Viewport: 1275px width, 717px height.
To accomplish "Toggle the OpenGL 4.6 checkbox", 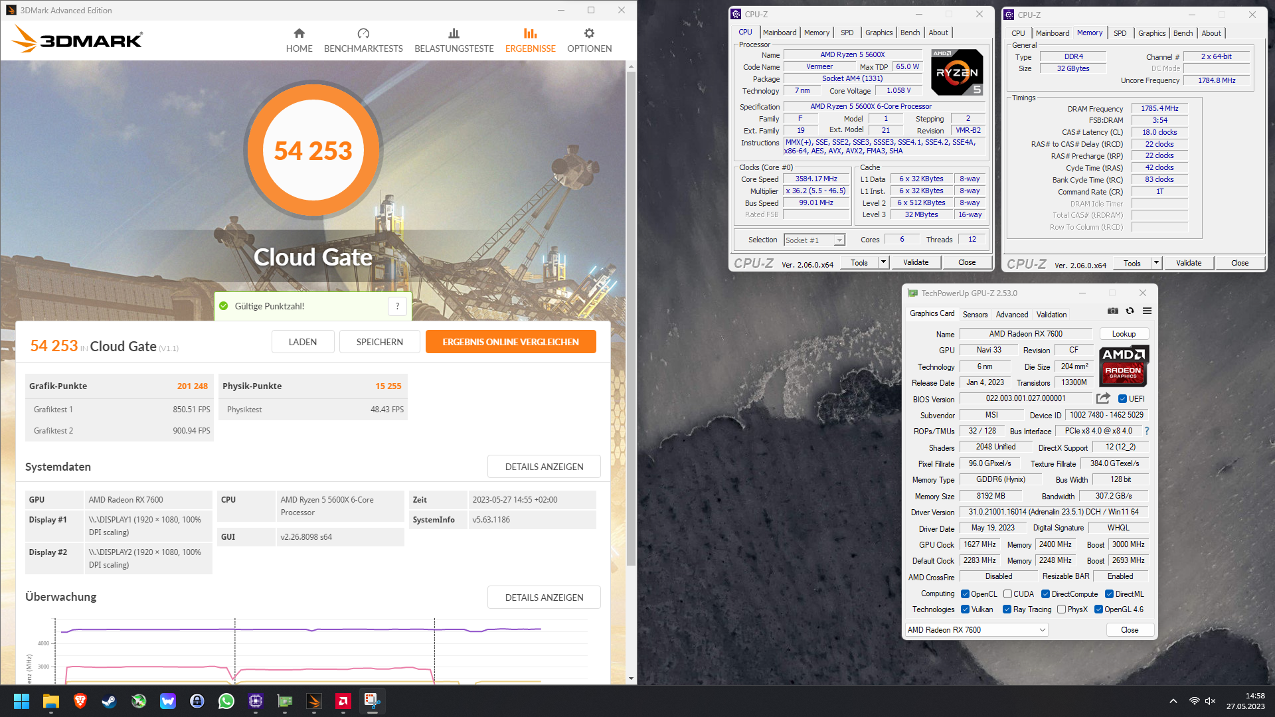I will (x=1098, y=609).
